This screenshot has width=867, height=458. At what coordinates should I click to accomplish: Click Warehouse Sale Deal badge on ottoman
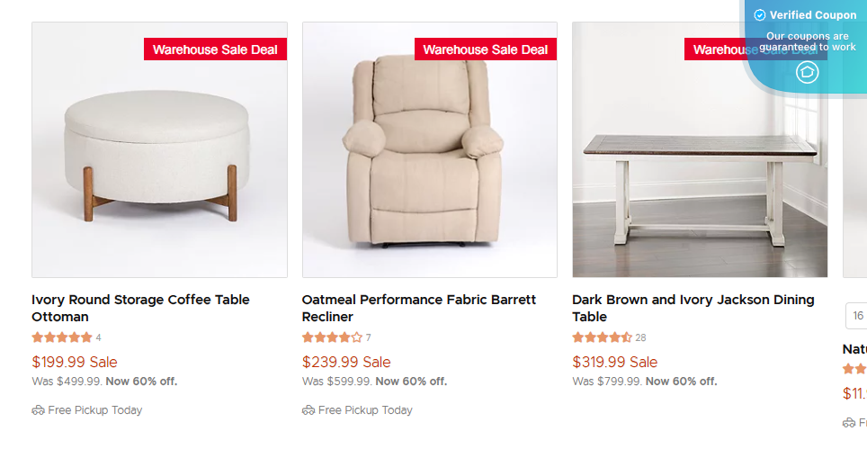tap(215, 49)
